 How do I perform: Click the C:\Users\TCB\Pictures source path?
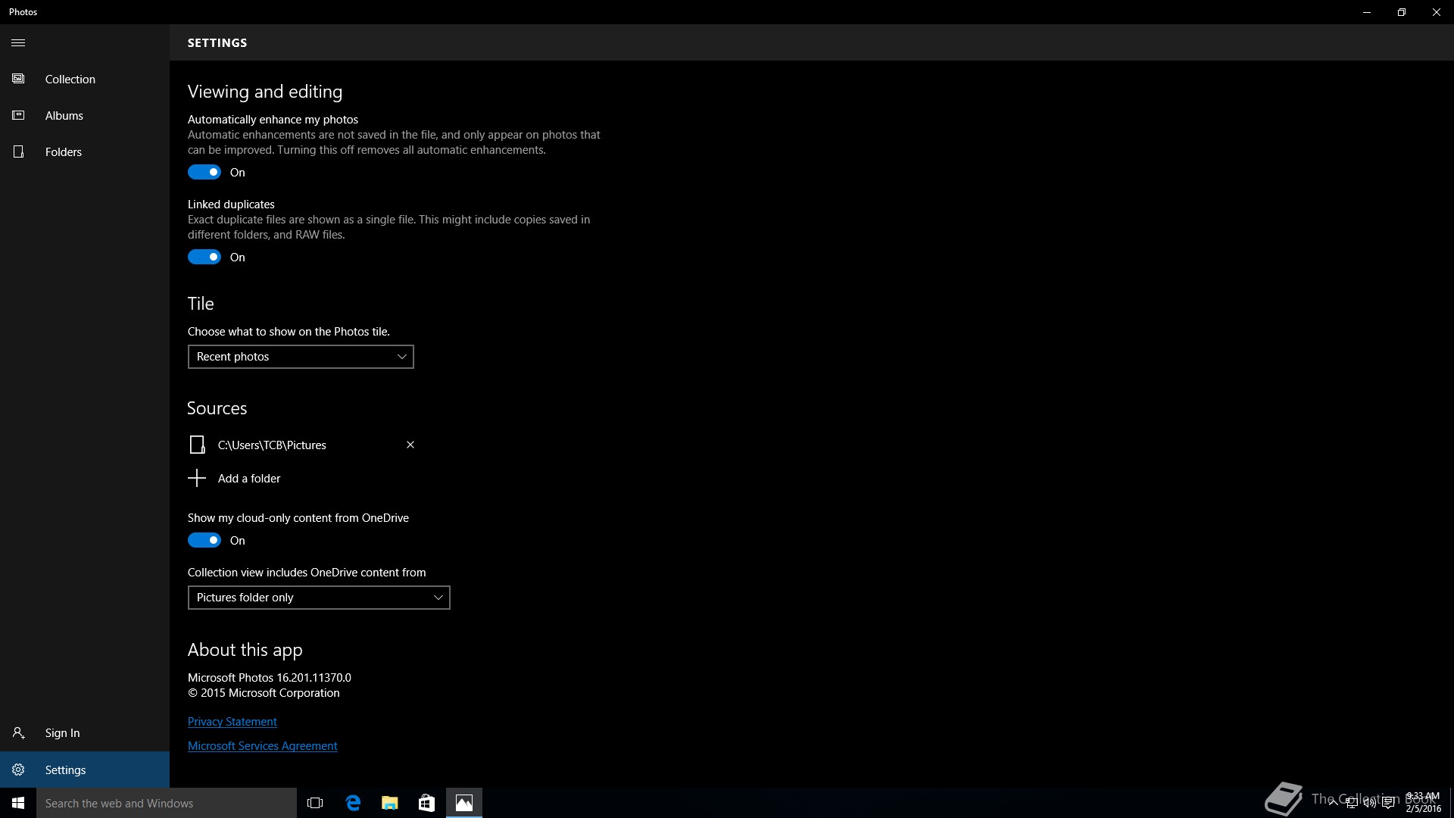pos(272,445)
